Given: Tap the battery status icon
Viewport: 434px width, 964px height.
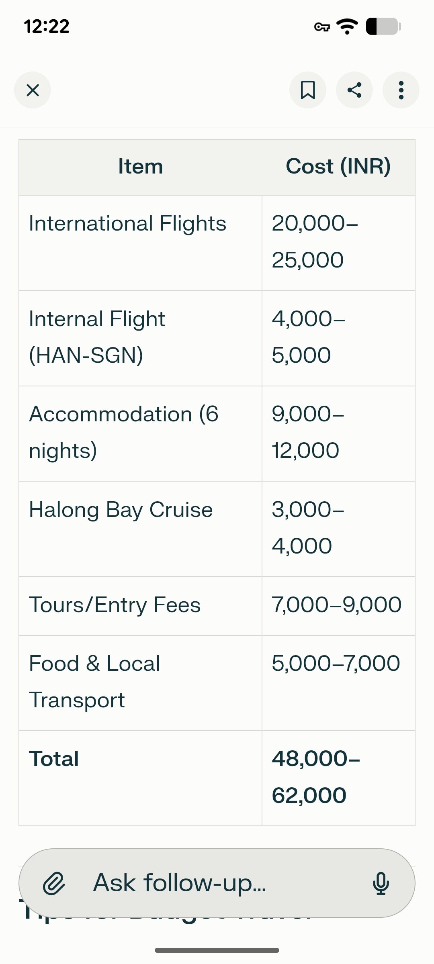Looking at the screenshot, I should click(x=383, y=27).
